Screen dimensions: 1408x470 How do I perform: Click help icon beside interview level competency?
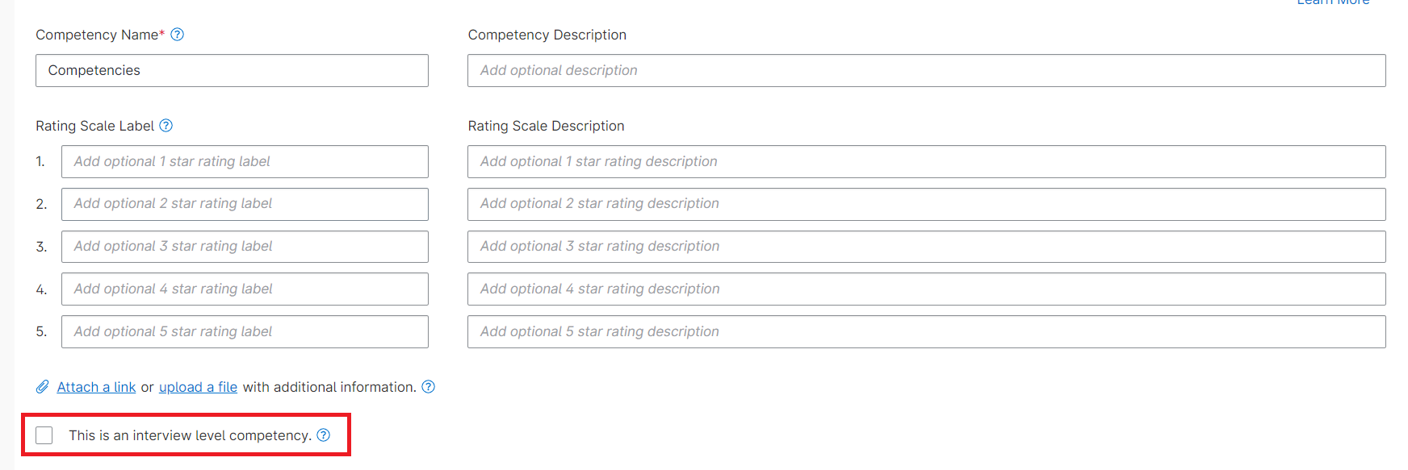point(324,435)
